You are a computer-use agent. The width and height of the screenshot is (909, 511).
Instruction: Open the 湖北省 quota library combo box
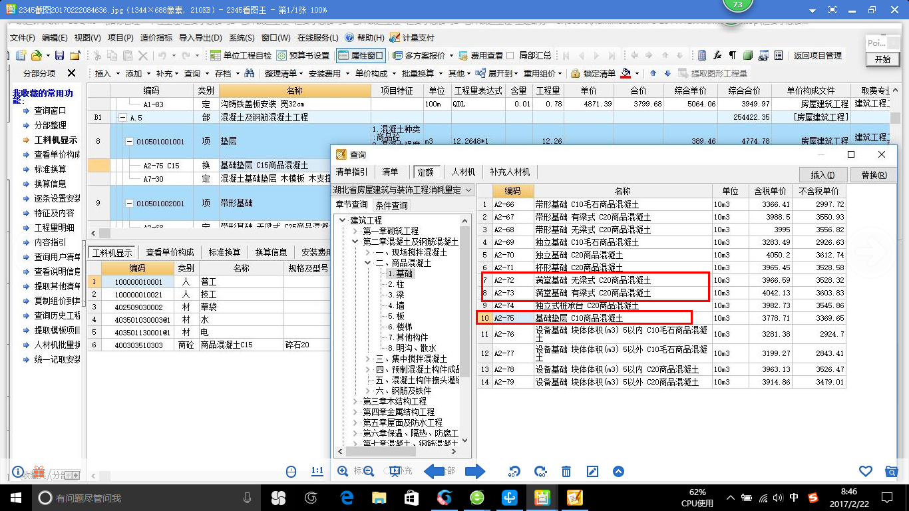coord(403,190)
